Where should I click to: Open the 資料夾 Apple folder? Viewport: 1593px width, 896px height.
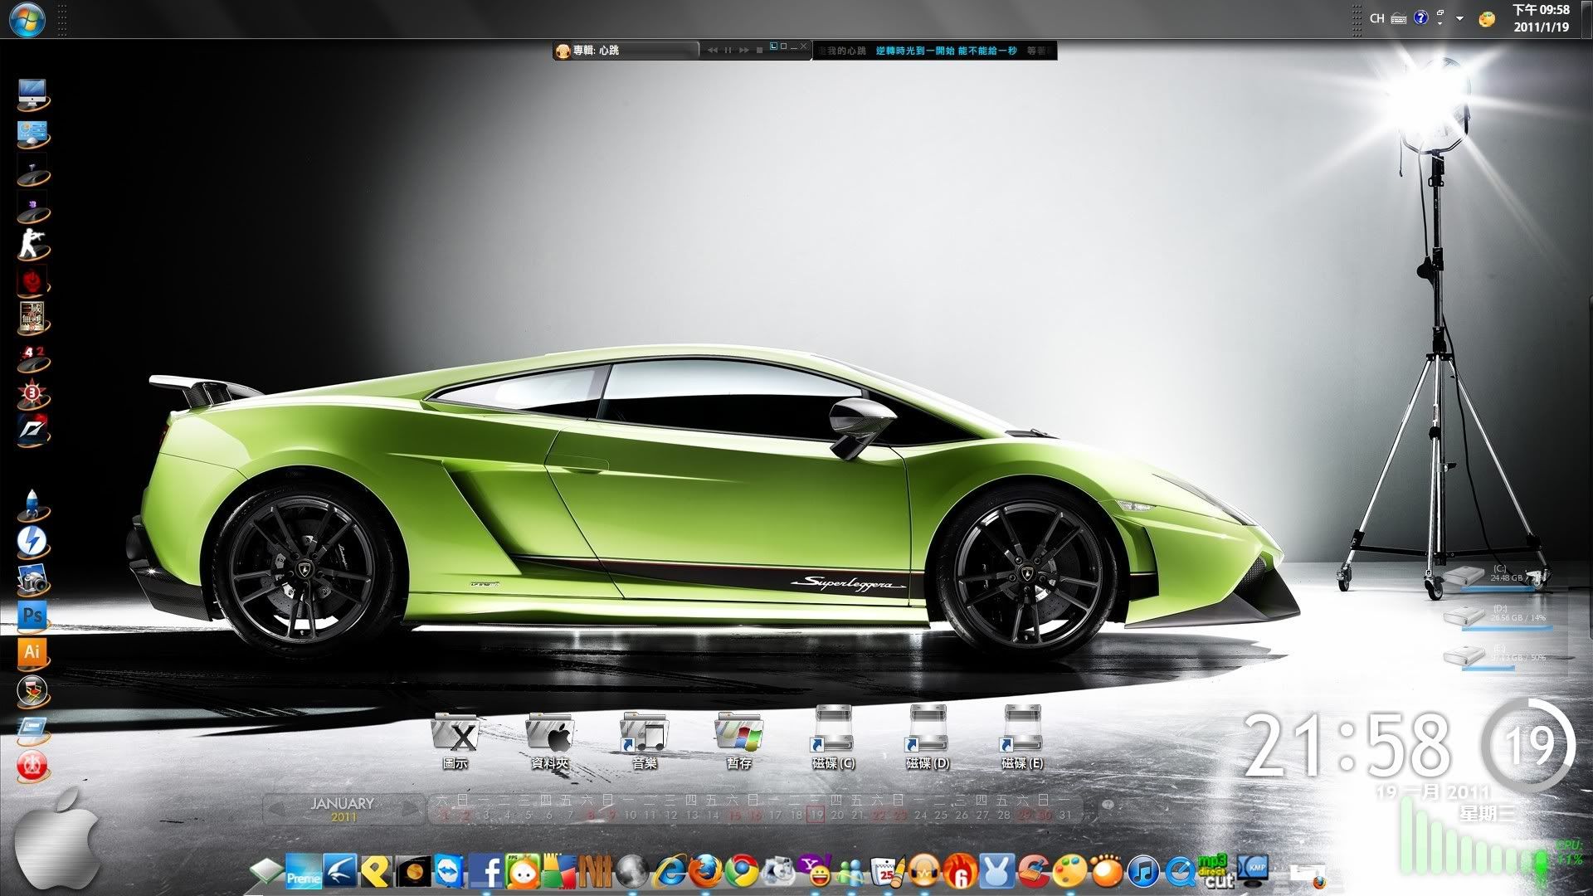[x=550, y=741]
